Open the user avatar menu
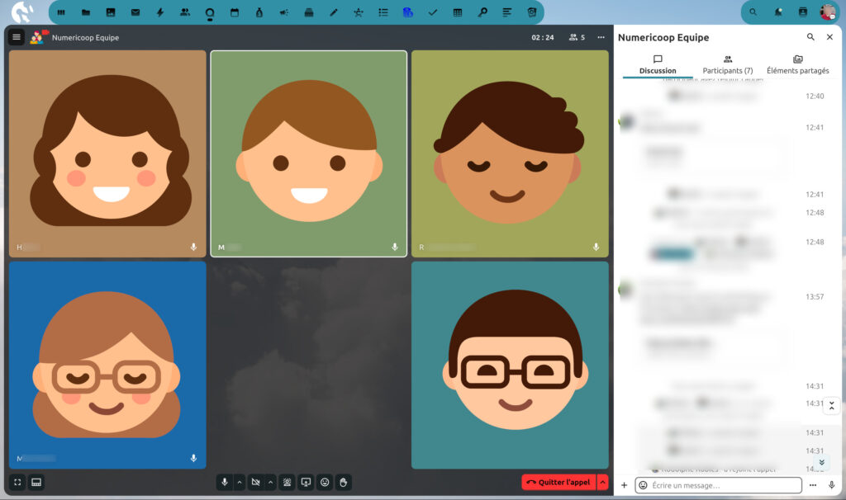This screenshot has height=500, width=846. click(x=828, y=12)
